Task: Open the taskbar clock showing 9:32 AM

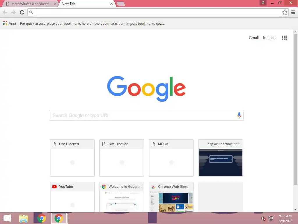Action: [285, 218]
